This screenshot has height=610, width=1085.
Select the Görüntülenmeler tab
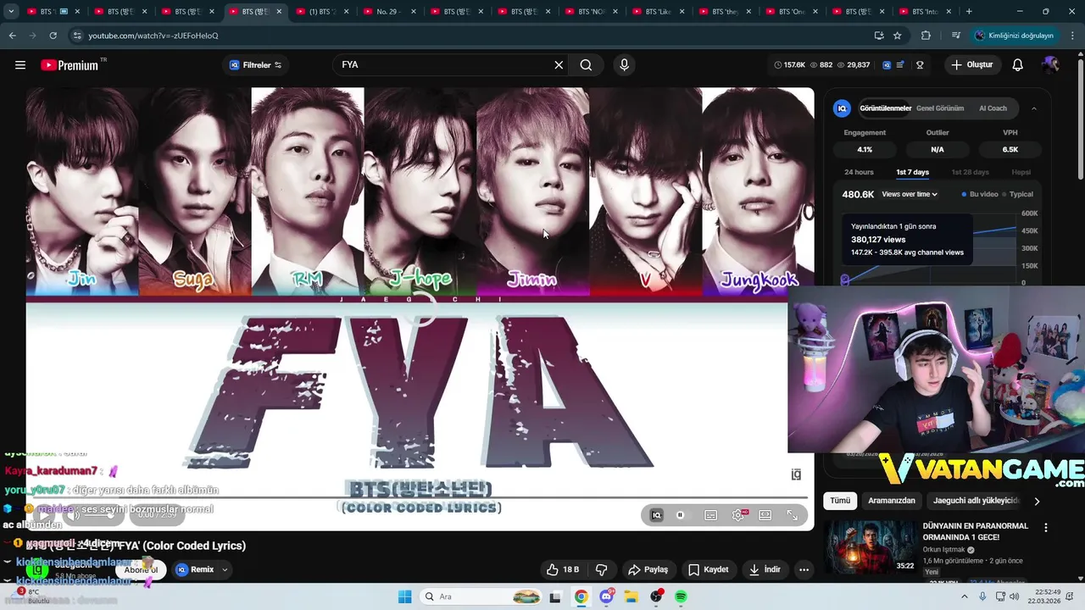click(x=885, y=108)
